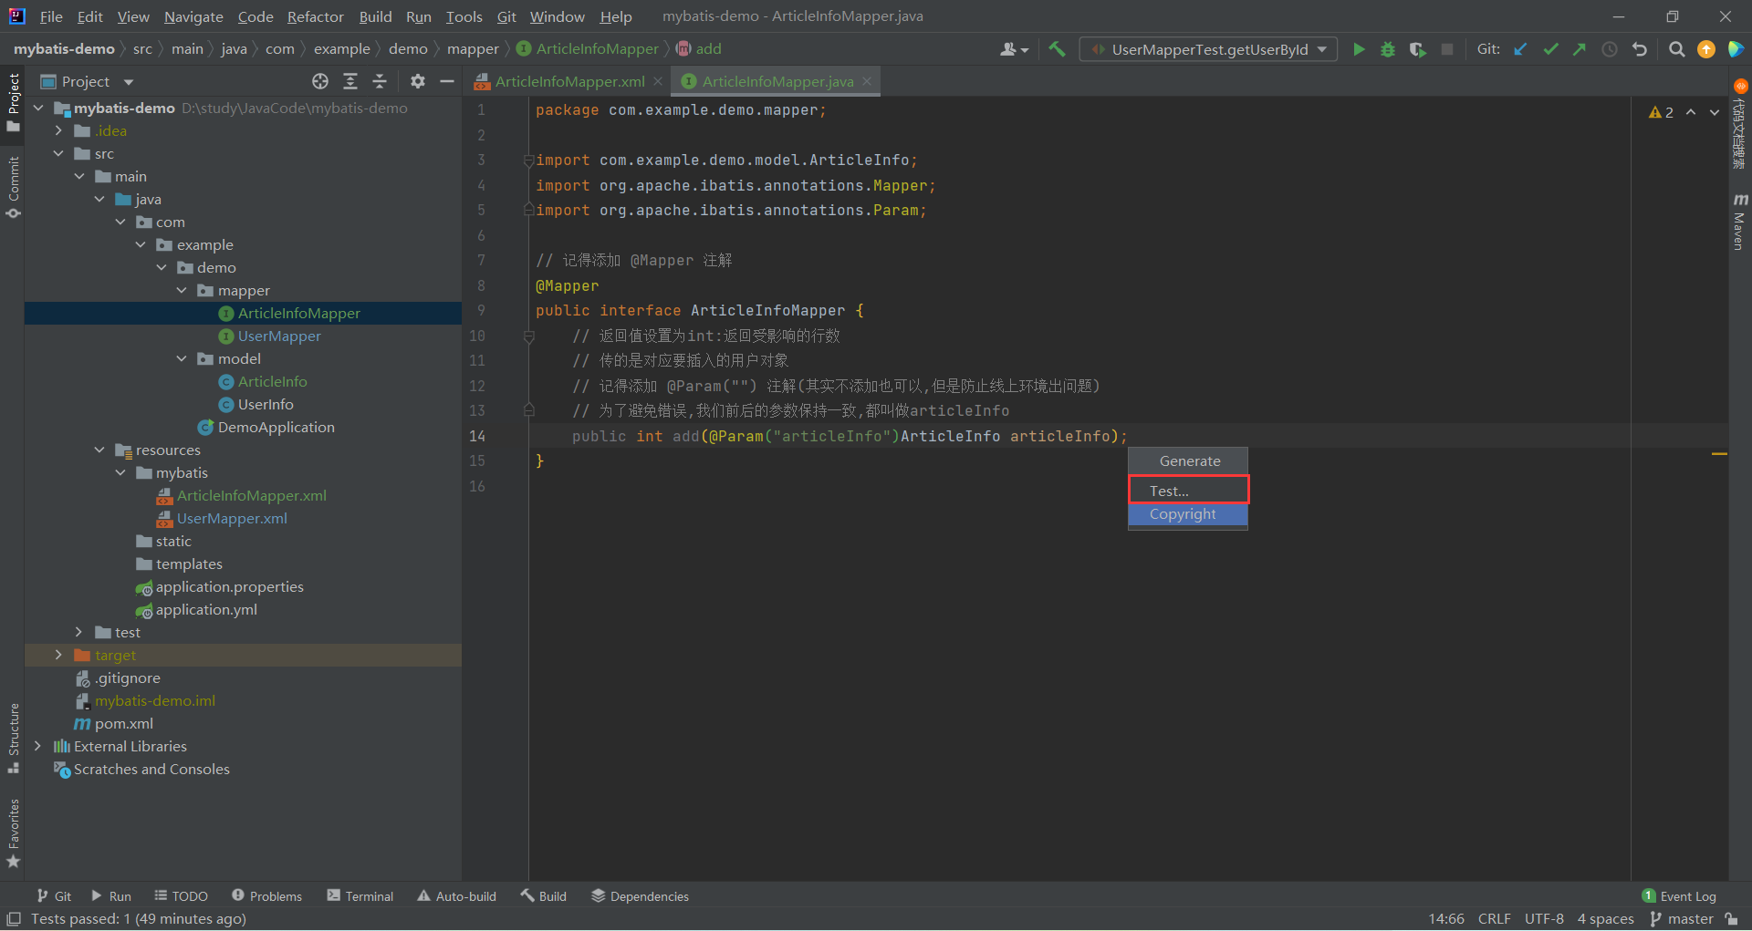Select DemoApplication in project tree
Image resolution: width=1752 pixels, height=931 pixels.
276,427
